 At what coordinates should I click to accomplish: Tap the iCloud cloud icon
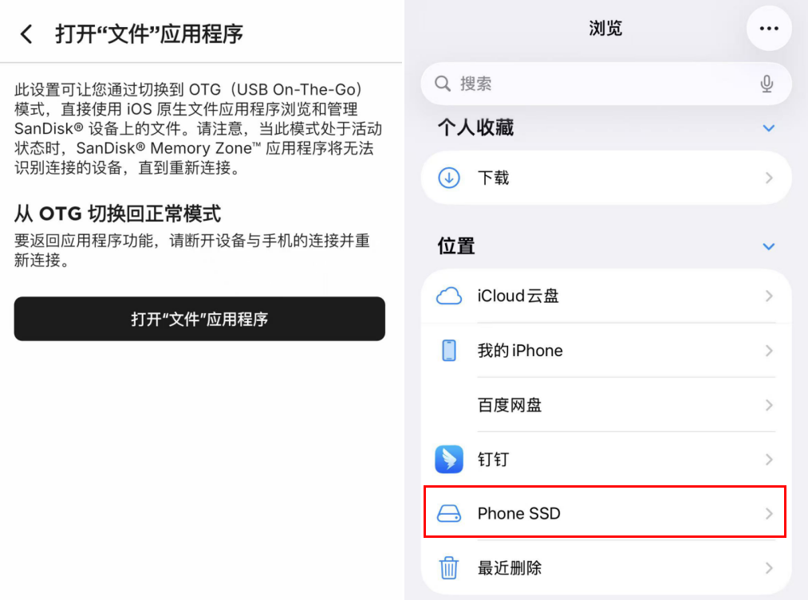click(x=449, y=296)
